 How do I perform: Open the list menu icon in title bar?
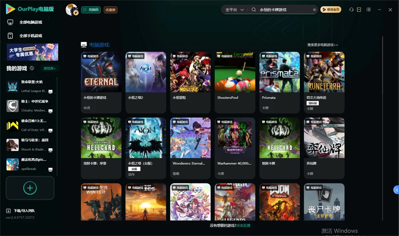368,10
